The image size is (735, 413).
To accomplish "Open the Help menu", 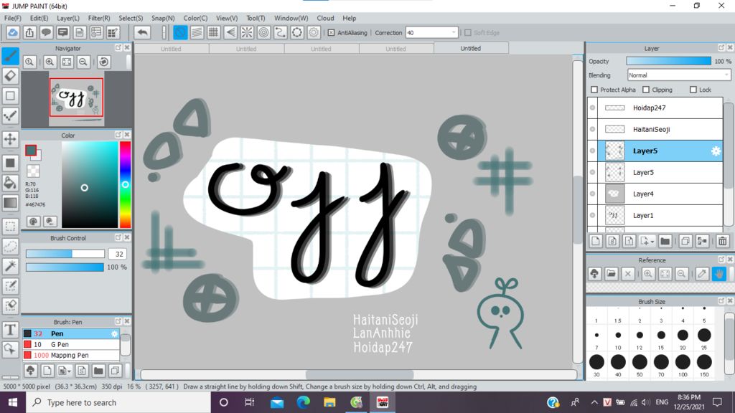I will [350, 18].
